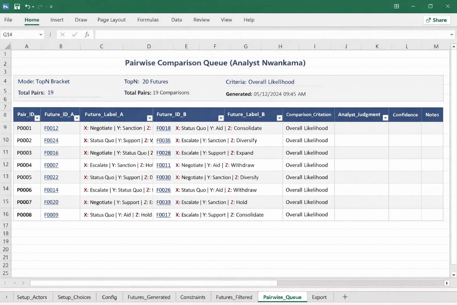Click the vertical scroll up arrow
The image size is (457, 305).
pyautogui.click(x=454, y=46)
